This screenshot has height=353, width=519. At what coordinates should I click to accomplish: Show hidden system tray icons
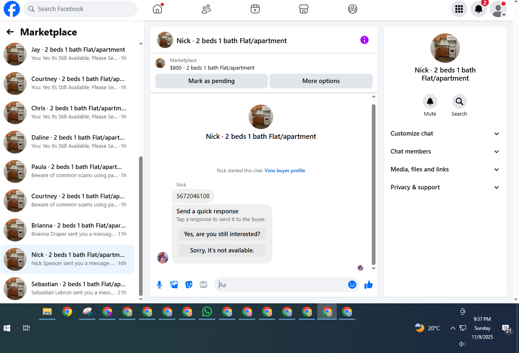(453, 328)
